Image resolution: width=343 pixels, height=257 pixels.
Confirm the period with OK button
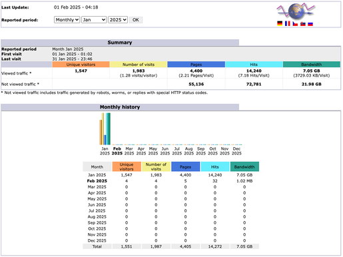click(x=136, y=20)
